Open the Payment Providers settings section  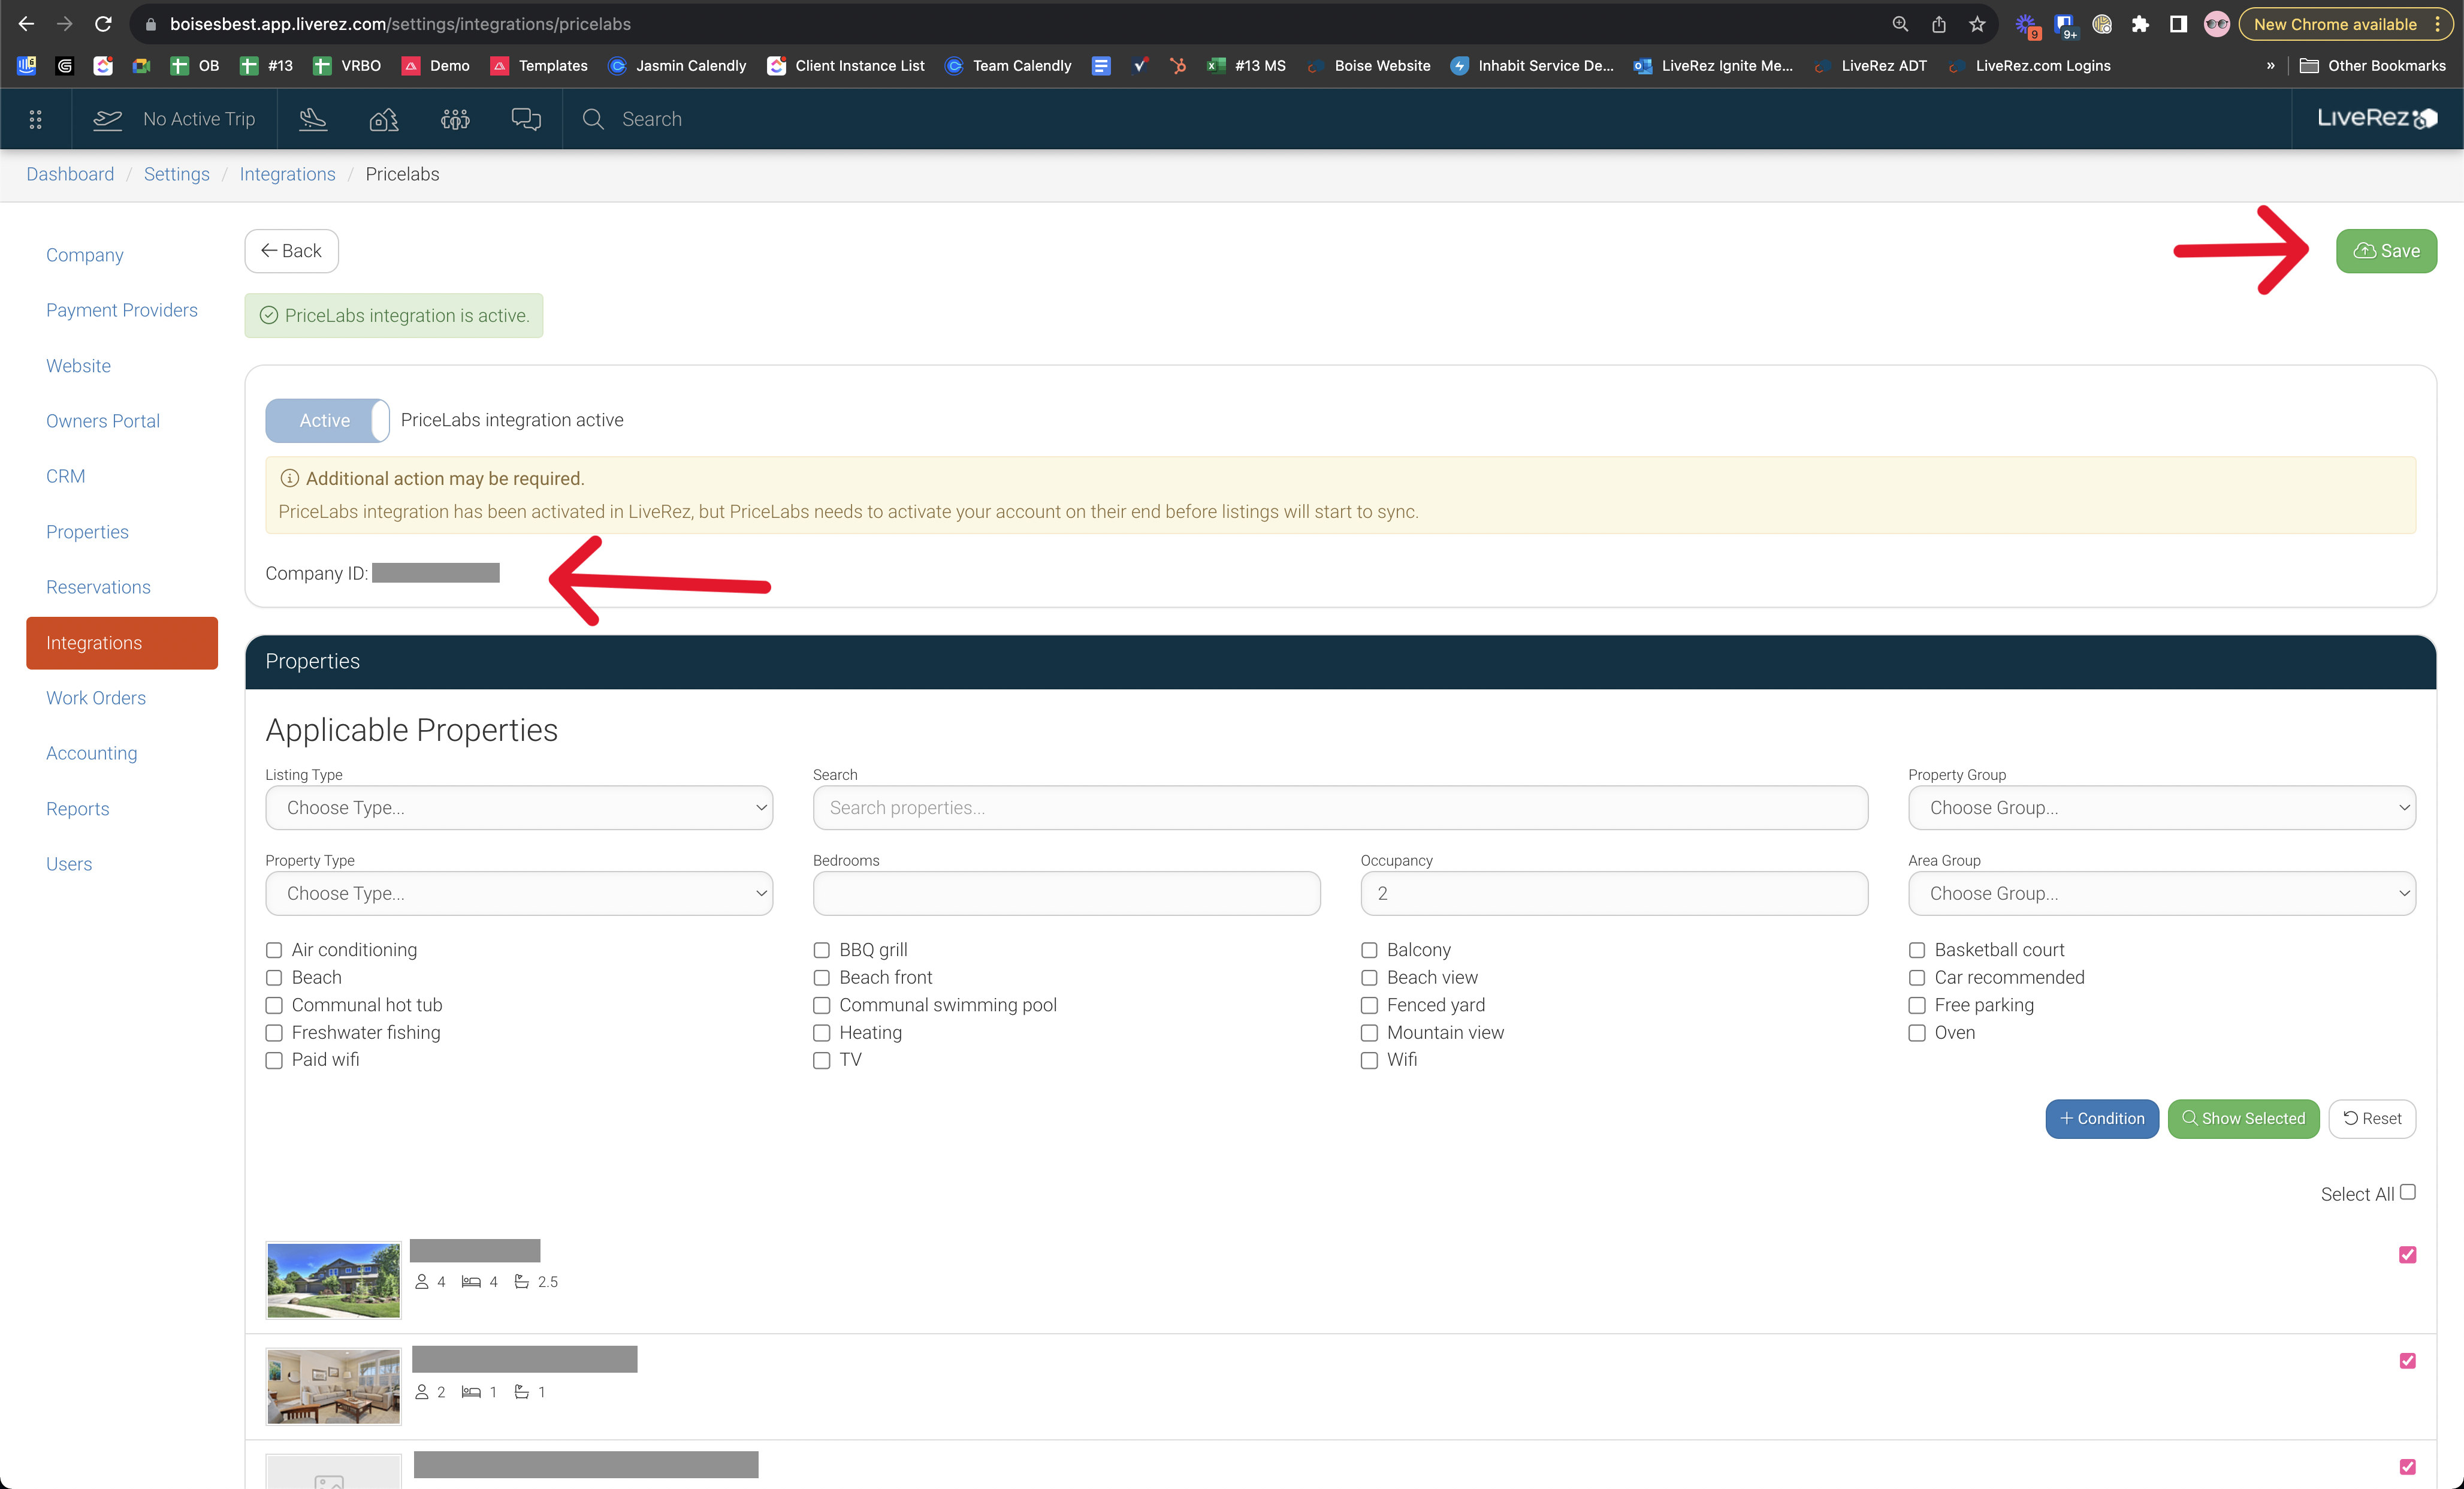coord(122,311)
